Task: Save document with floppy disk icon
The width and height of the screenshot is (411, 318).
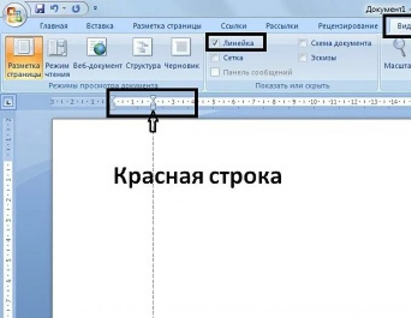Action: pyautogui.click(x=40, y=9)
